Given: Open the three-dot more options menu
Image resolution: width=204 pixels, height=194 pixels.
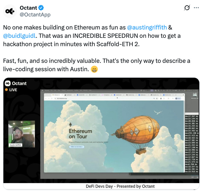Looking at the screenshot, I should [x=196, y=8].
